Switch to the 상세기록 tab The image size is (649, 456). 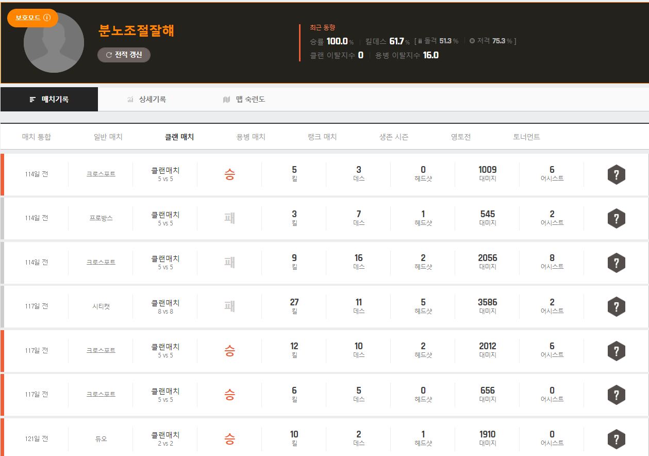click(146, 100)
